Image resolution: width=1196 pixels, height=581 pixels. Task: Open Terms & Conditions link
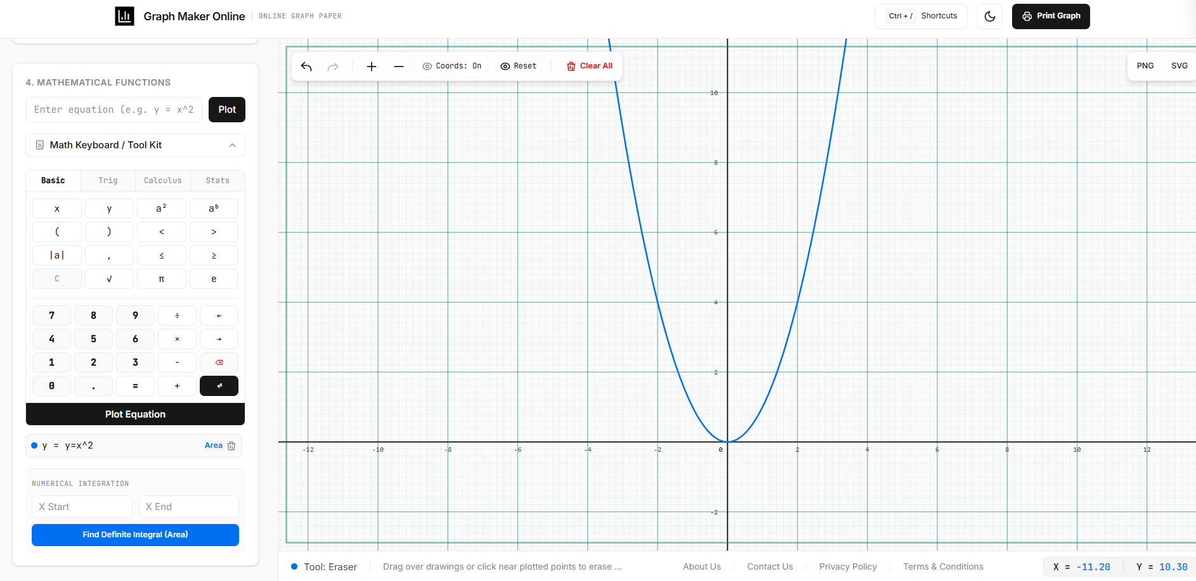(943, 566)
